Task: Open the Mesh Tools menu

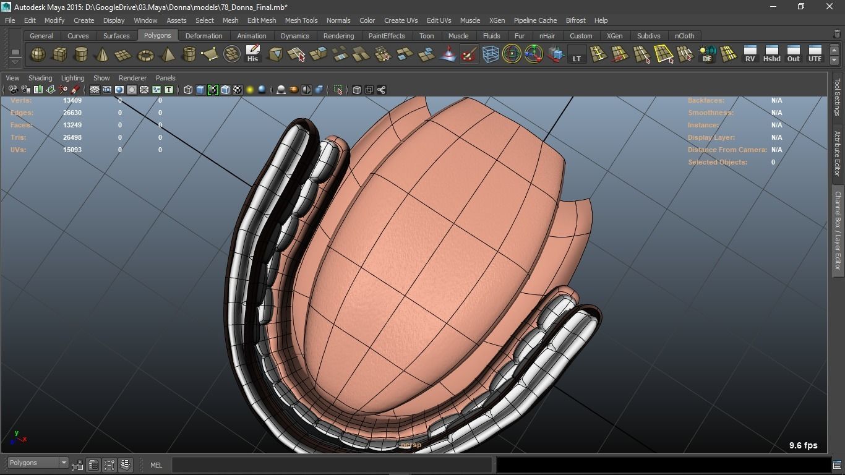Action: (x=301, y=20)
